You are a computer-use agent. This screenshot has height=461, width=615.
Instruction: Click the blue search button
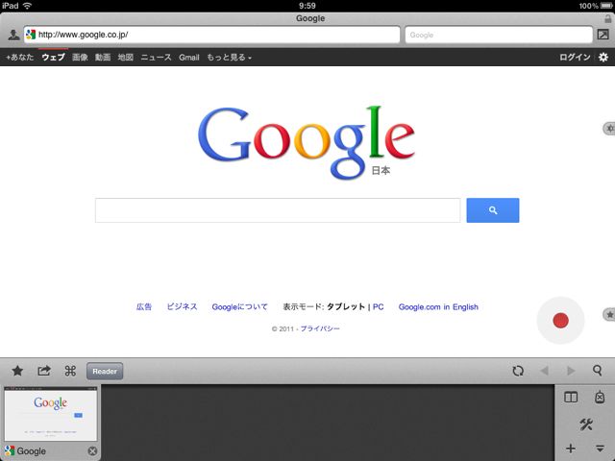tap(493, 210)
